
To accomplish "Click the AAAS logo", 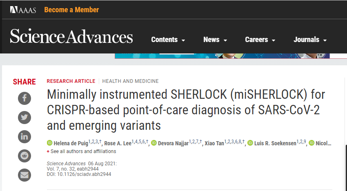I will pyautogui.click(x=23, y=10).
